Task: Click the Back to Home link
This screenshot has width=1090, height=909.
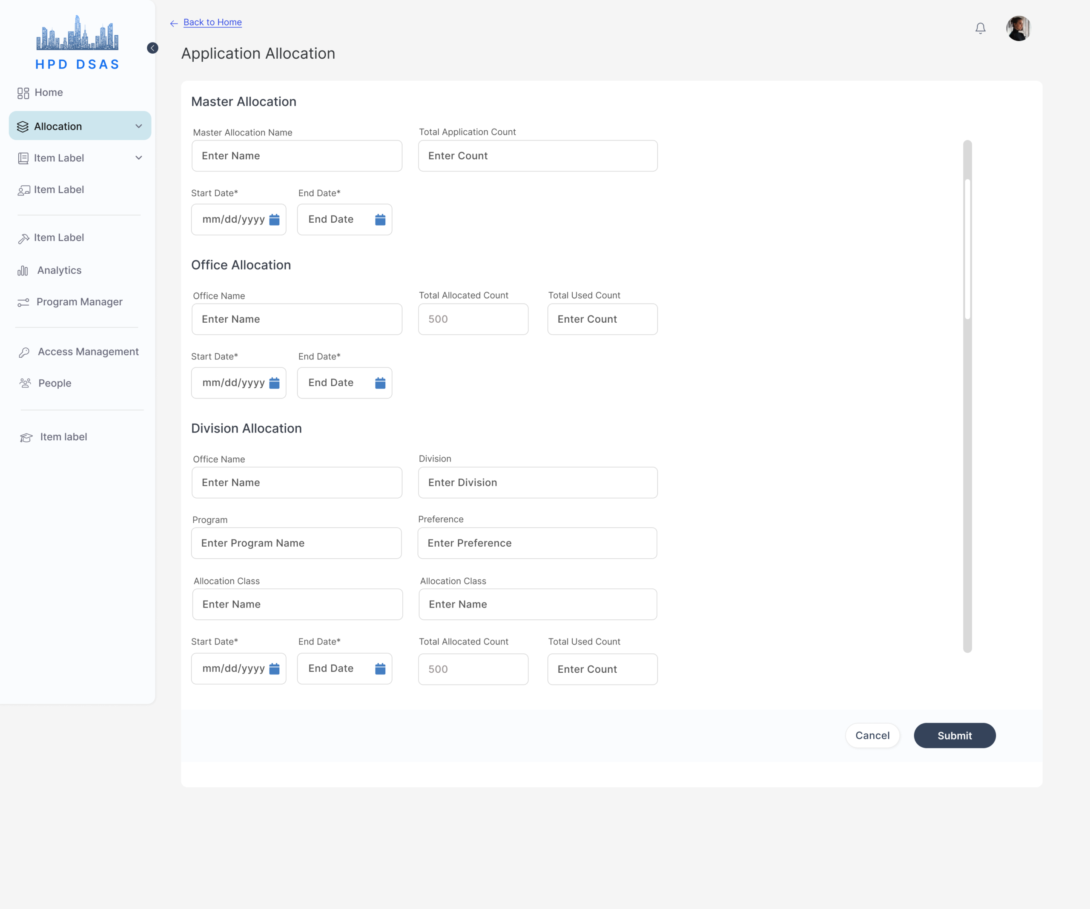Action: pyautogui.click(x=212, y=22)
